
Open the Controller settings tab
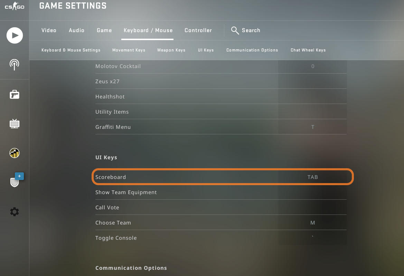[198, 30]
